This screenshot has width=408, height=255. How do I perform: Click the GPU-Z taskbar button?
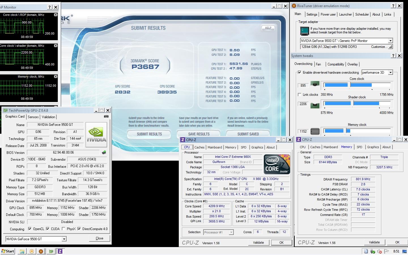pyautogui.click(x=51, y=251)
